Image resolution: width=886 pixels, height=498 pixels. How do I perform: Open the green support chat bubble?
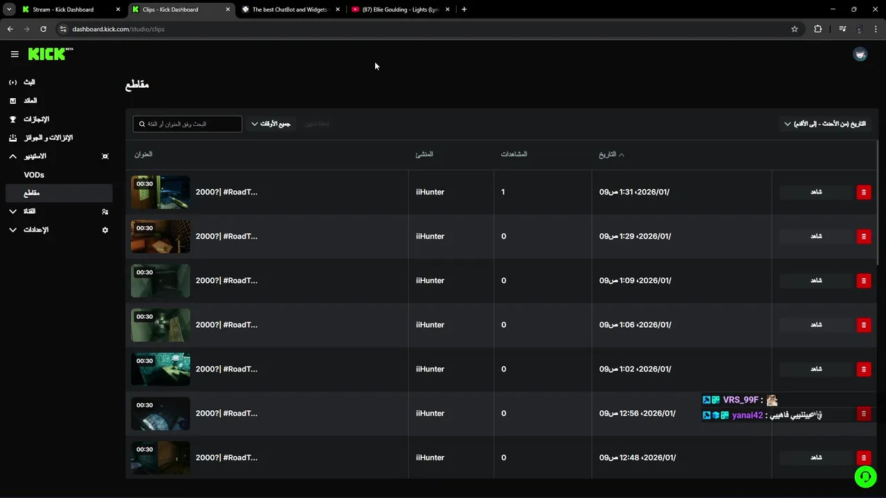(x=865, y=477)
